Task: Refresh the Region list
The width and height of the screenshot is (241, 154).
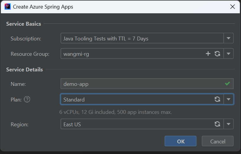Action: pyautogui.click(x=217, y=124)
